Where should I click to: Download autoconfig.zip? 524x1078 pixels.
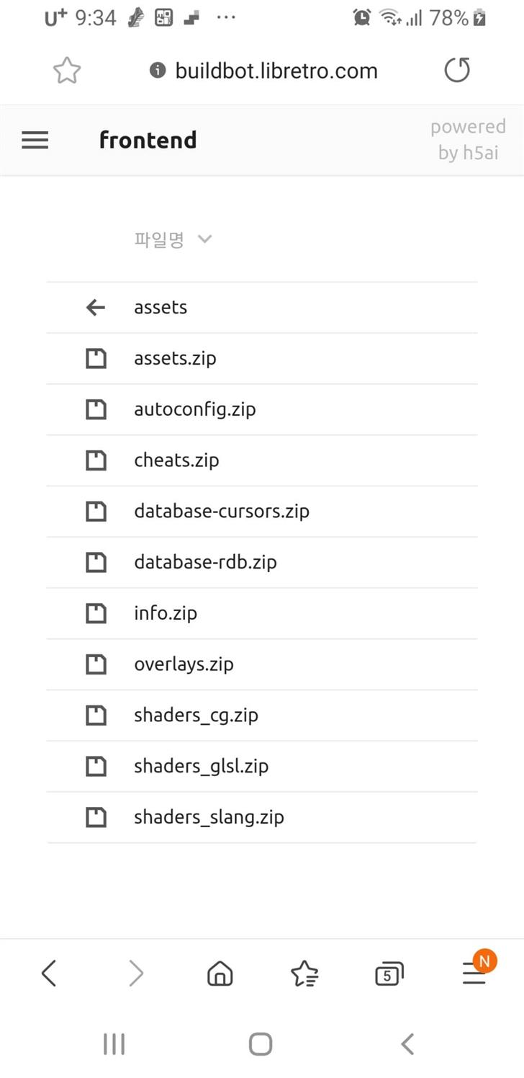click(x=262, y=409)
